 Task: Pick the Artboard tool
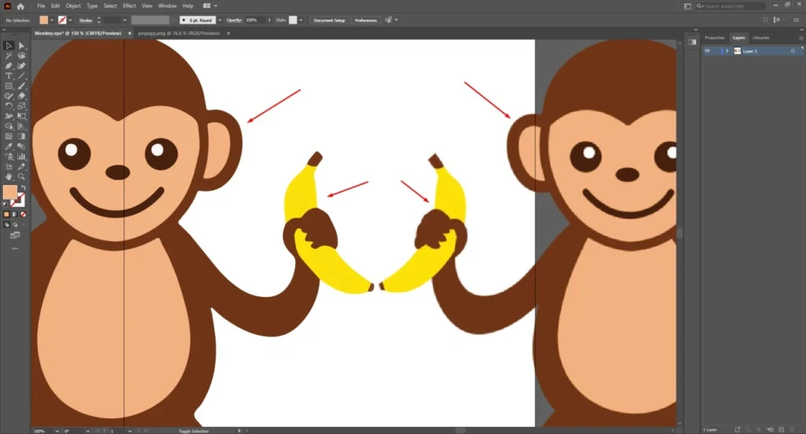coord(9,167)
